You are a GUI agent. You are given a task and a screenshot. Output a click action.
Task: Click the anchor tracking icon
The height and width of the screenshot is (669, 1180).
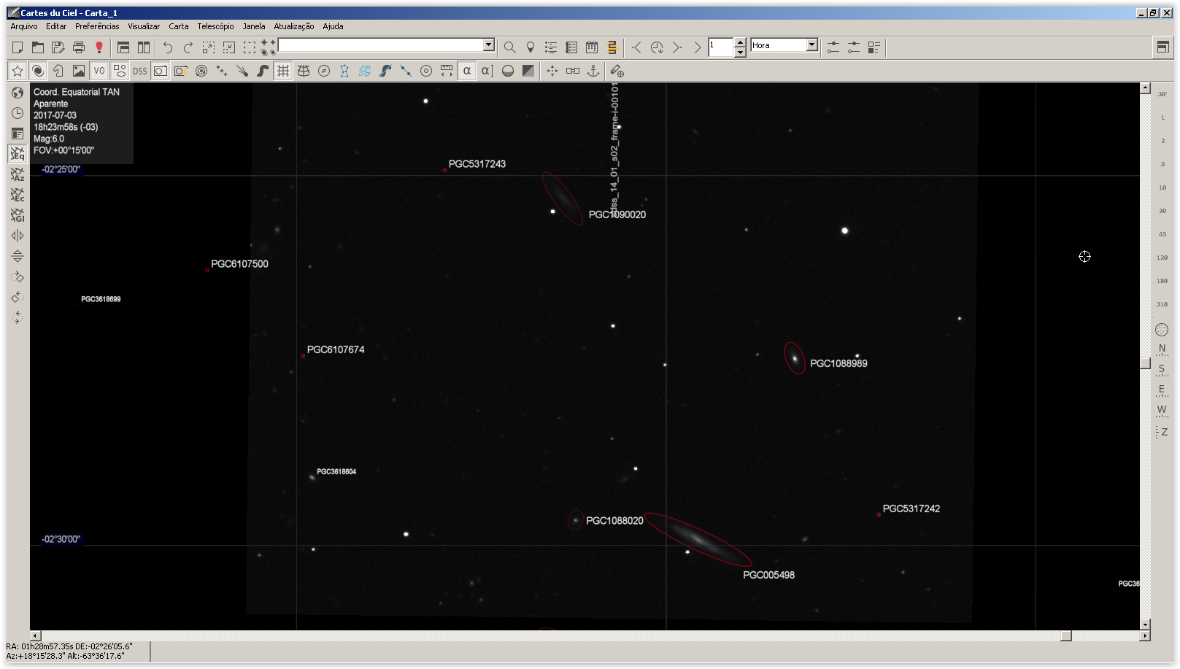[x=593, y=71]
